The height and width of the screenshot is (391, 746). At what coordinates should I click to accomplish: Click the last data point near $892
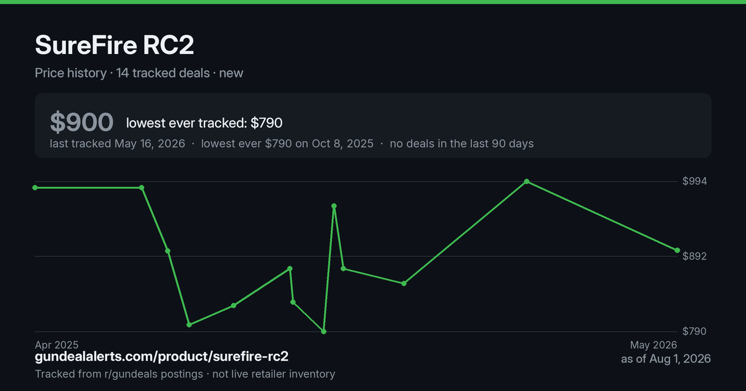pos(677,250)
